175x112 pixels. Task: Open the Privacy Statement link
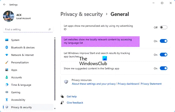[x=151, y=84]
